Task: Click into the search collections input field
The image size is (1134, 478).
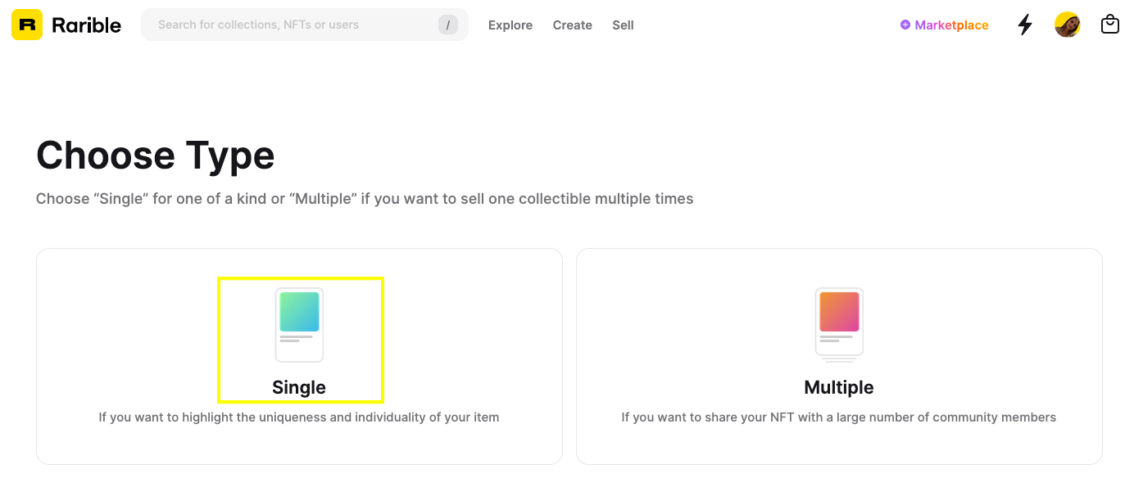Action: 287,25
